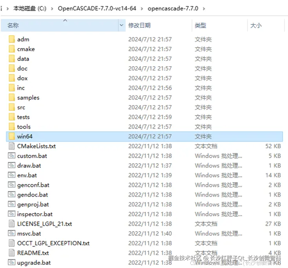Click the 27 KB size of LICENSE_LGPL_21.txt

[273, 224]
